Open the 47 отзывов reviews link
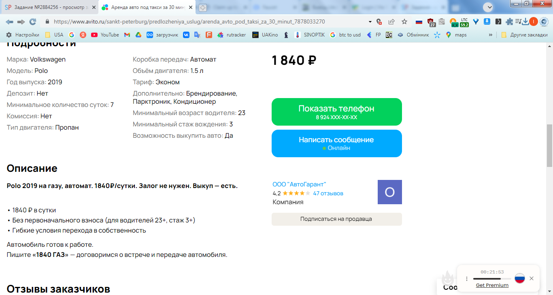Image resolution: width=553 pixels, height=295 pixels. [x=328, y=193]
